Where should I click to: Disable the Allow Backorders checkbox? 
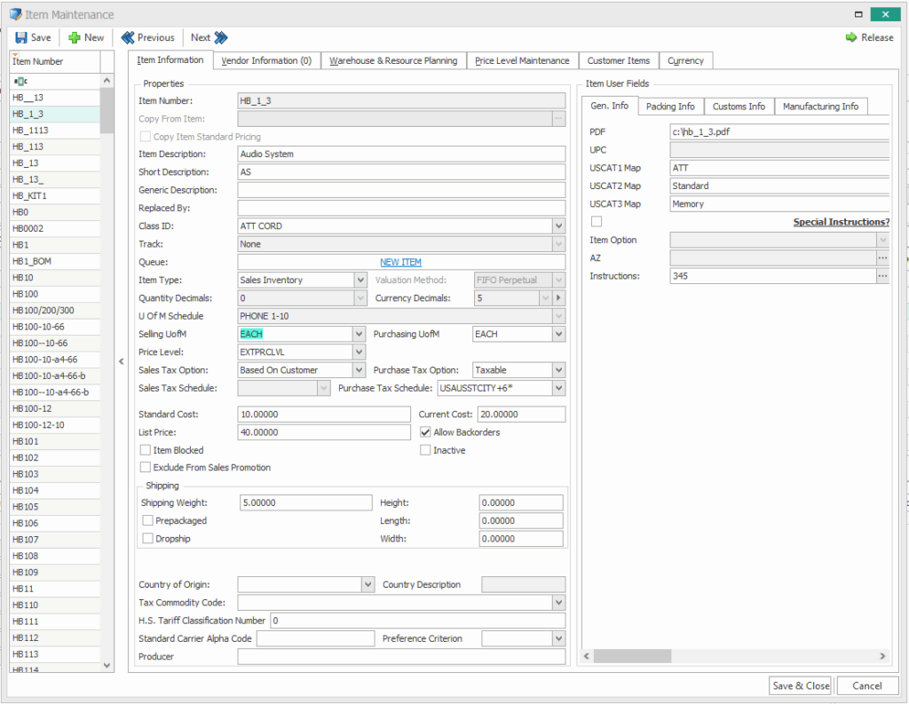click(425, 432)
